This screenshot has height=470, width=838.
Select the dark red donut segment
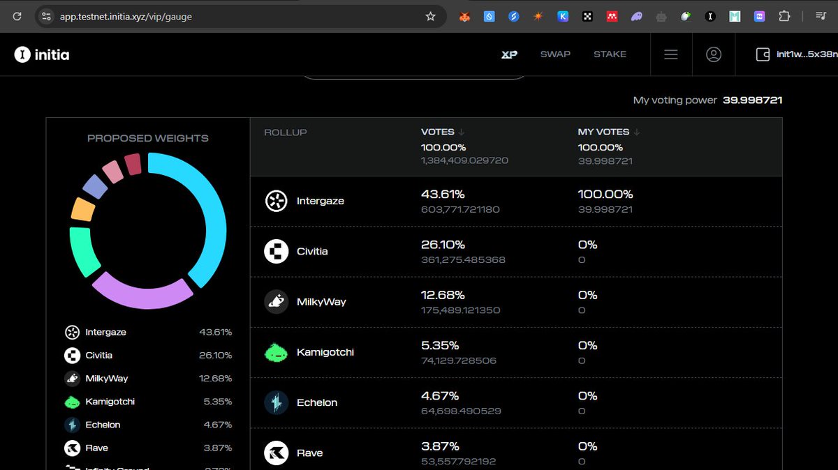pyautogui.click(x=133, y=165)
